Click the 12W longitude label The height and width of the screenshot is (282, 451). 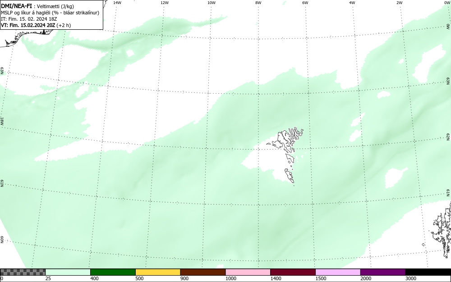165,3
